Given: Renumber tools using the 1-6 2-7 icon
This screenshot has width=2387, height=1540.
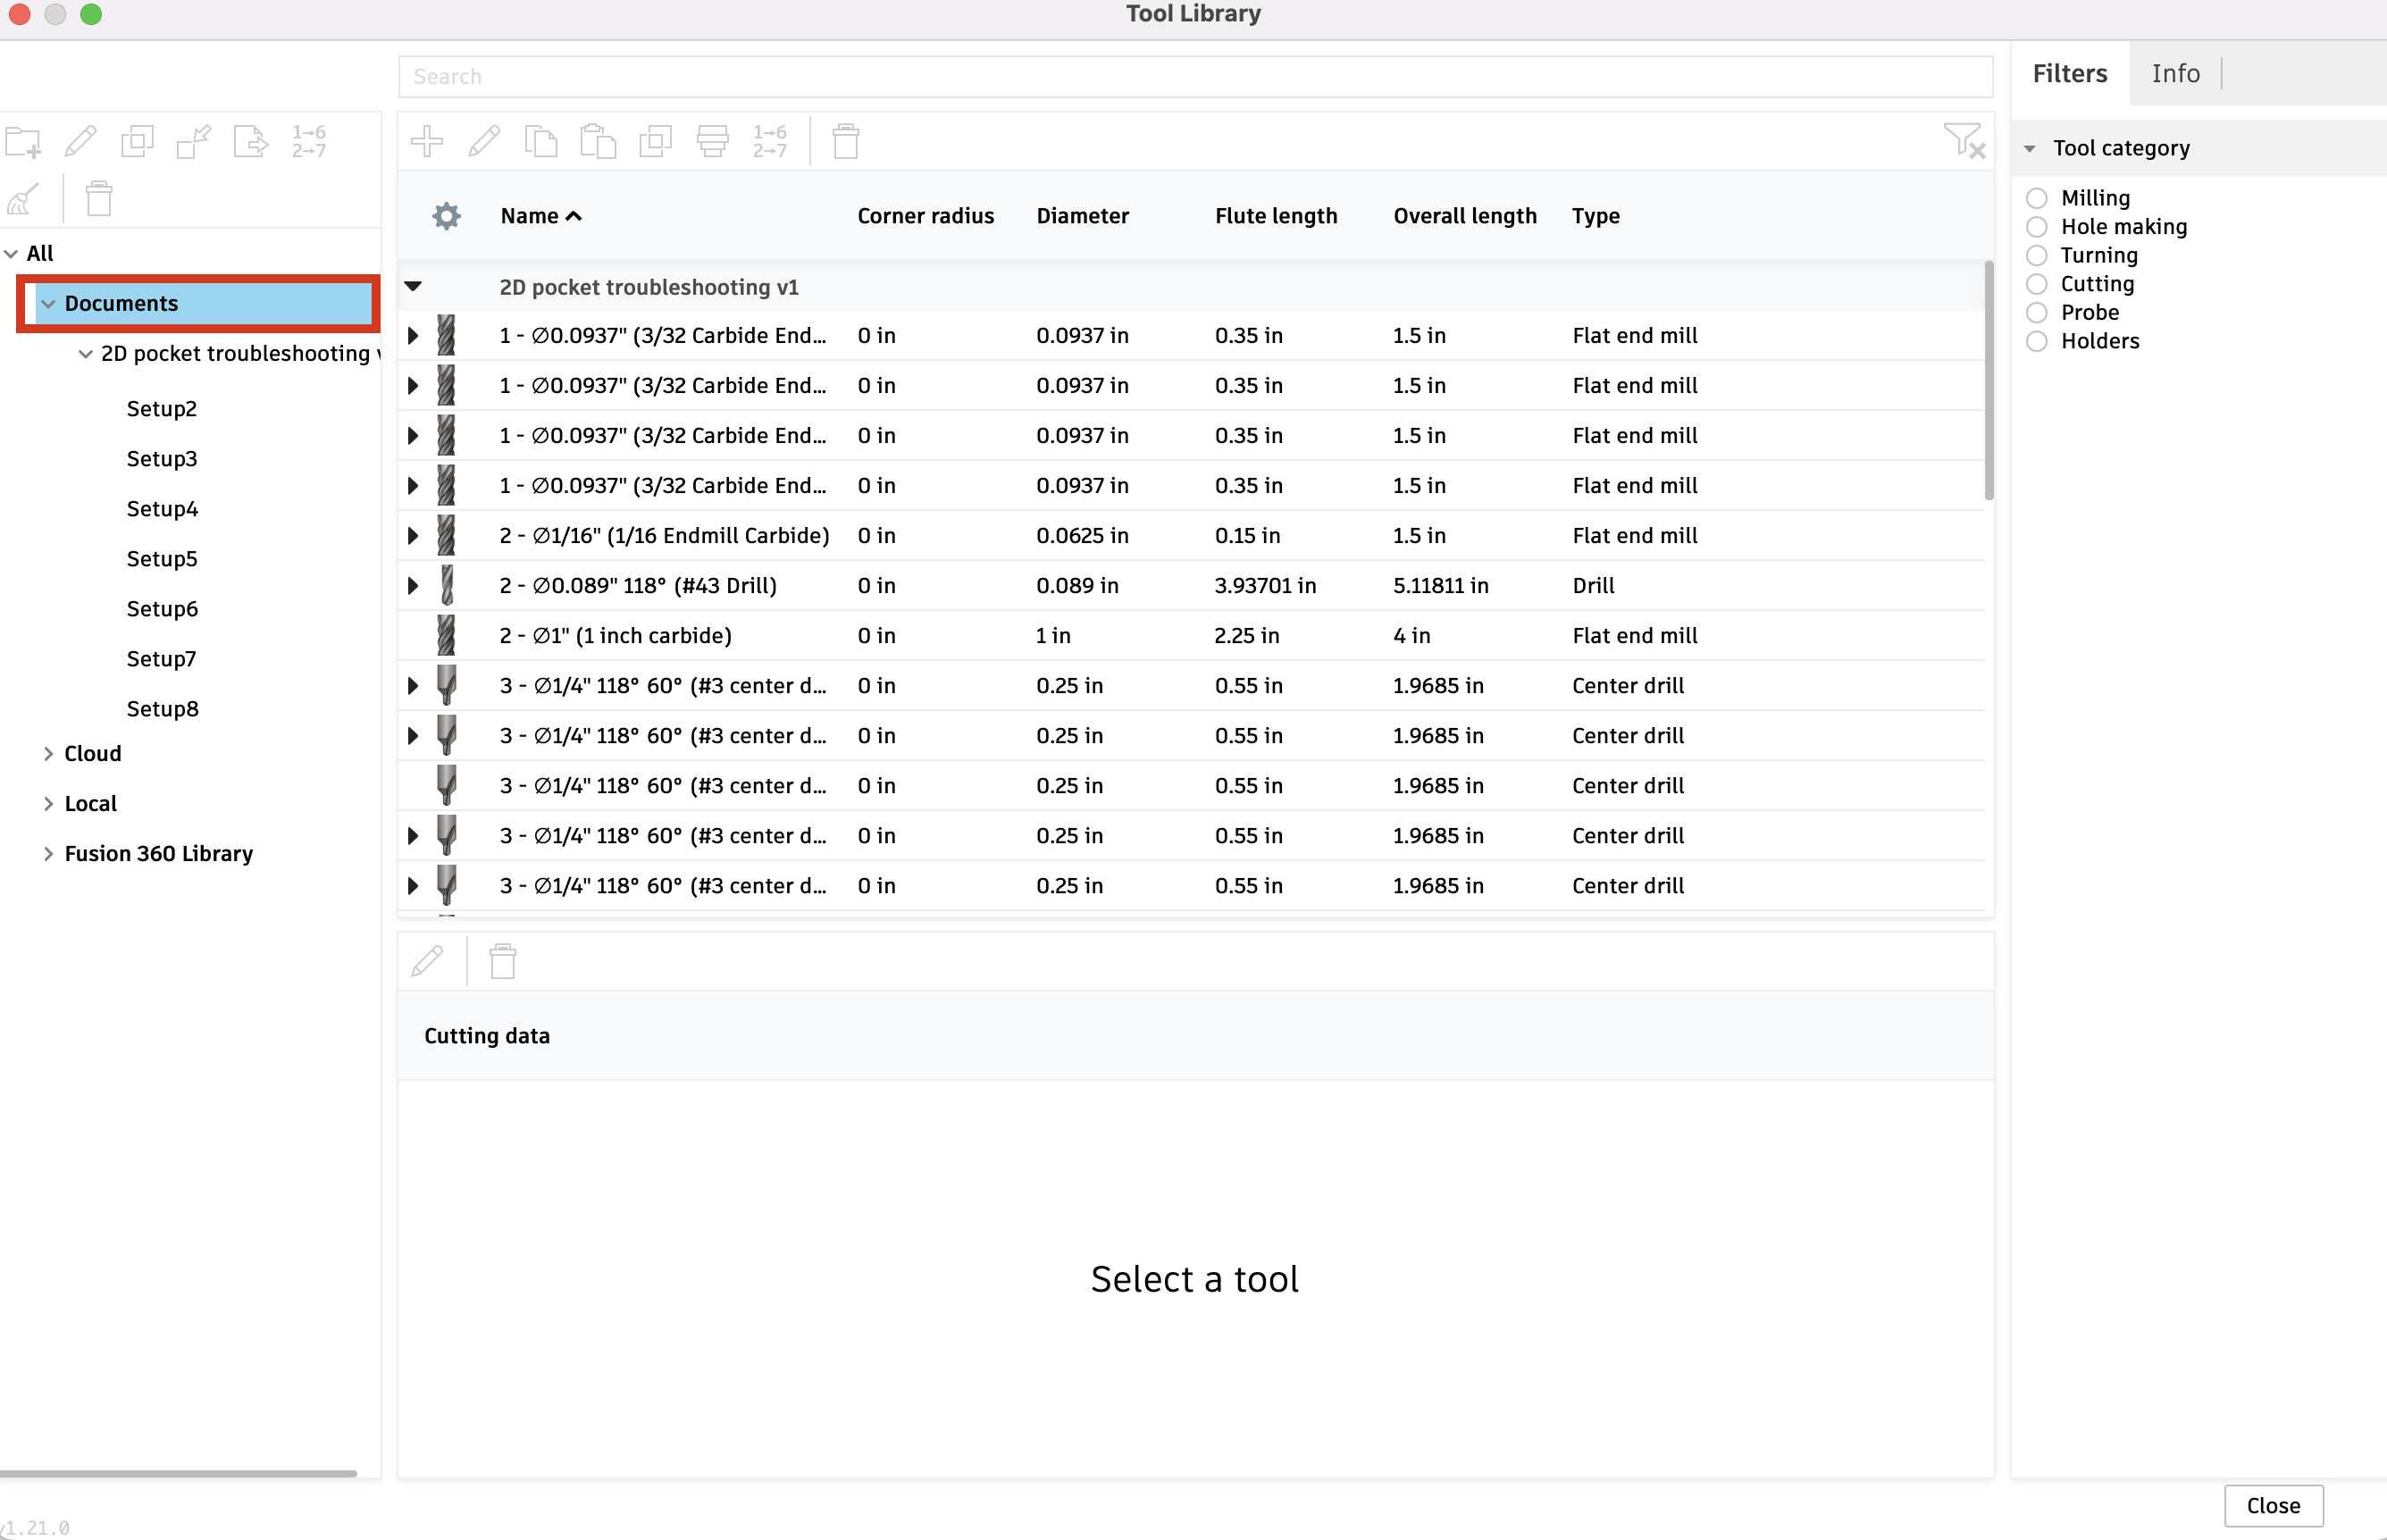Looking at the screenshot, I should 770,141.
